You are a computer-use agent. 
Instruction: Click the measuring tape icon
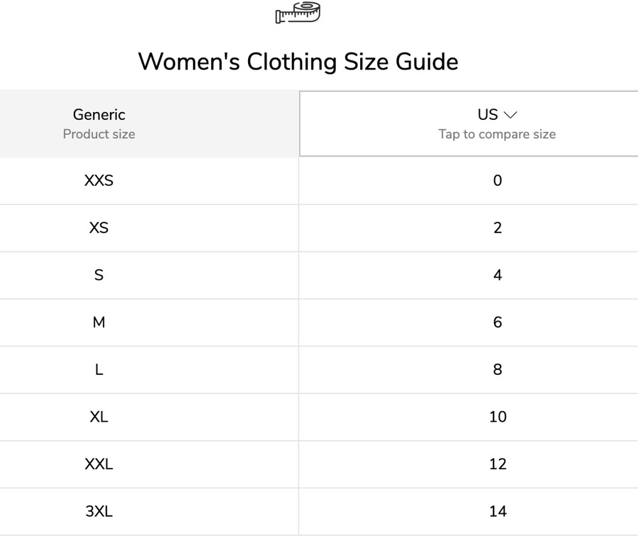[x=298, y=12]
